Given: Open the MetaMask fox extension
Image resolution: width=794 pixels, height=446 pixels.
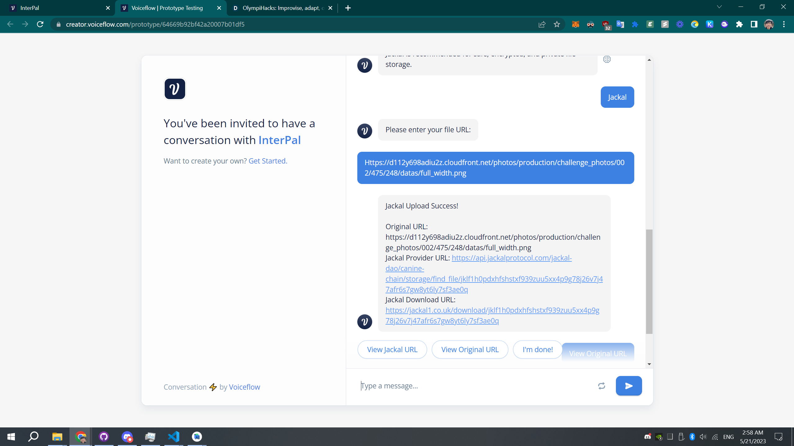Looking at the screenshot, I should click(x=575, y=24).
